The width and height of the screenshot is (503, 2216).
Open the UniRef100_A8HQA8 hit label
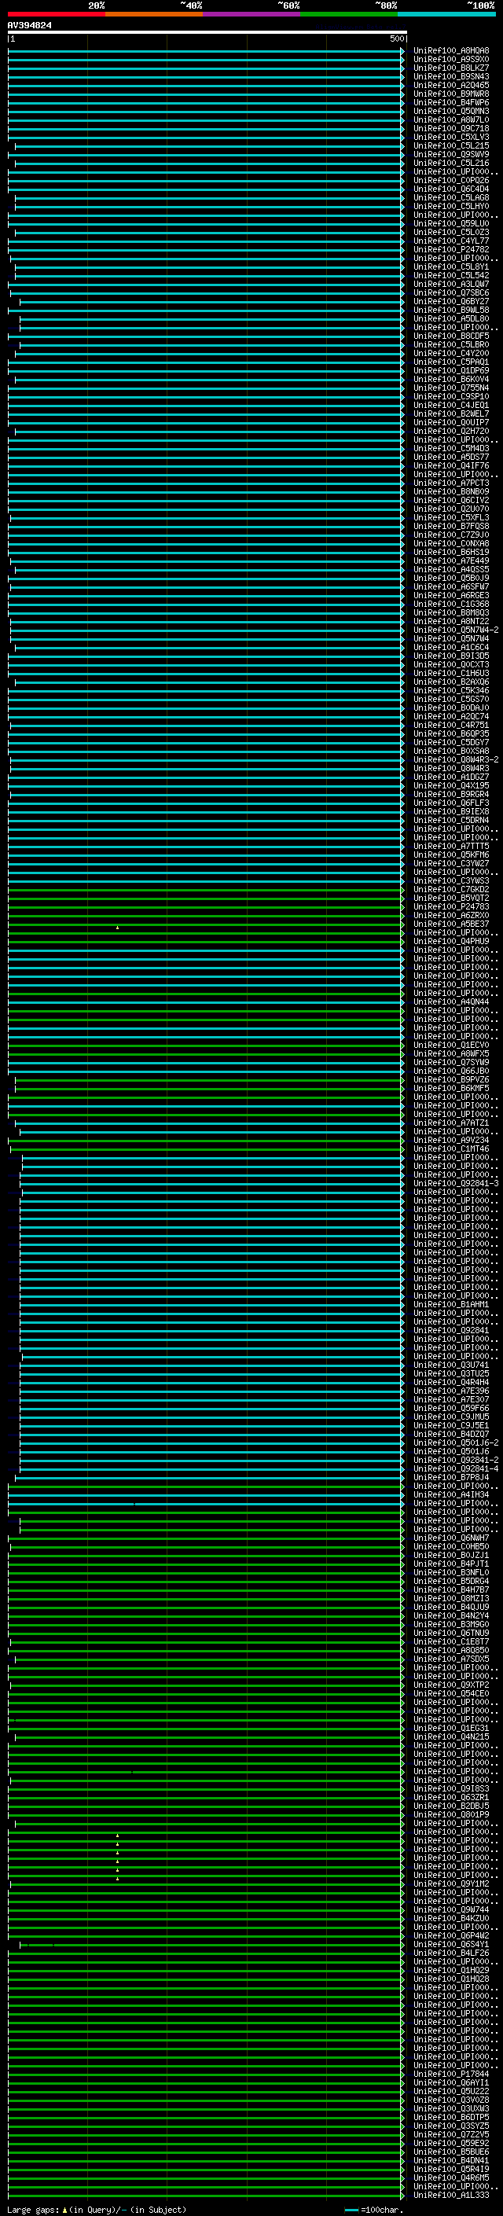(450, 51)
